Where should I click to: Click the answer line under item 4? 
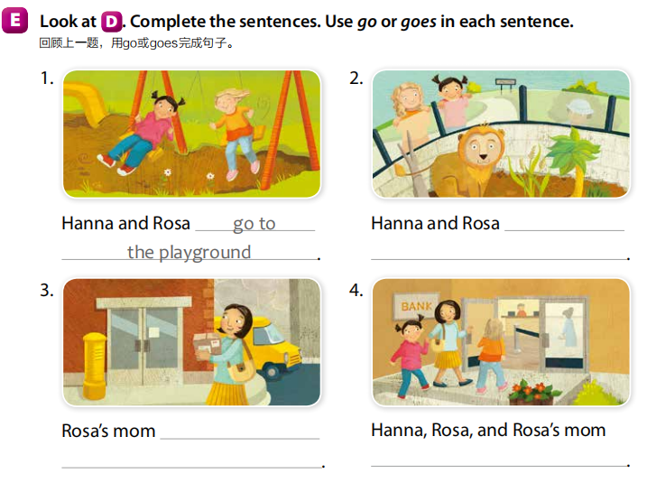[x=498, y=459]
